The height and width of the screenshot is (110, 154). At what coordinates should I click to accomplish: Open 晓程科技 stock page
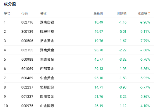coord(47,32)
